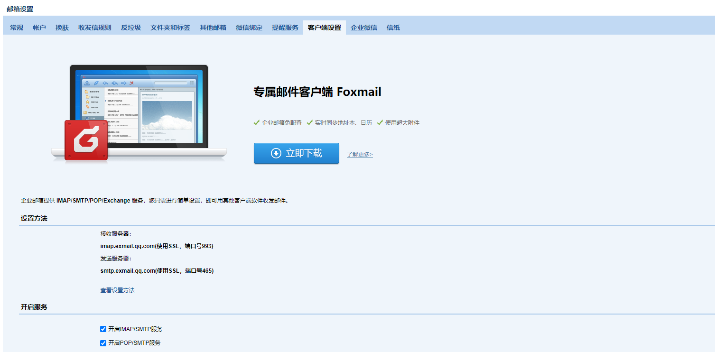Click the 发送服务器 label
Screen dimensions: 715x352
(116, 259)
